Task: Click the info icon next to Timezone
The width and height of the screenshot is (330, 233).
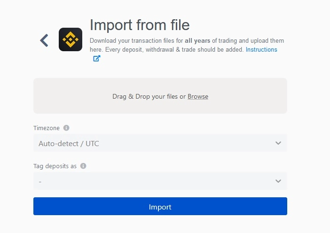Action: [66, 128]
